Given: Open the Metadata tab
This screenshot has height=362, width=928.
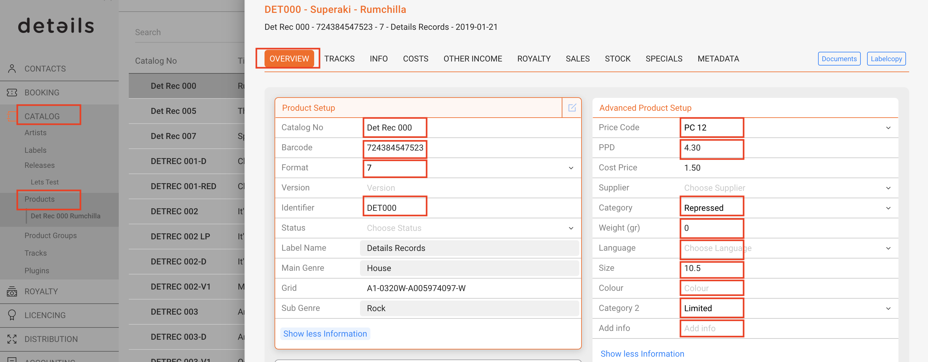Looking at the screenshot, I should (x=718, y=59).
